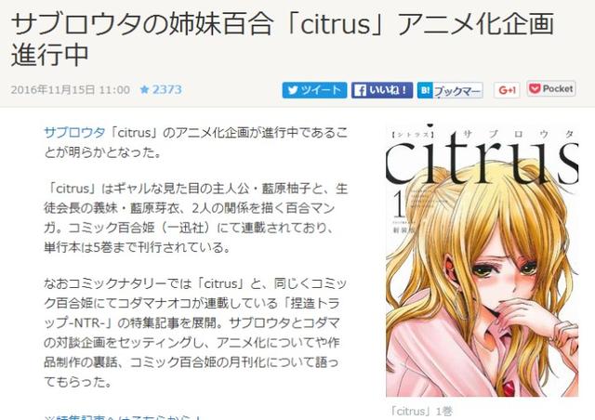Click the blue star icon beside 2373
The width and height of the screenshot is (595, 420).
(144, 89)
